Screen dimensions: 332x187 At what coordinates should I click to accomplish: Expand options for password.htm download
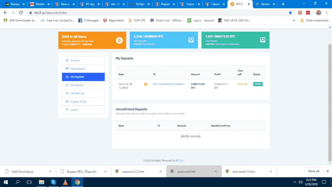[x=216, y=171]
